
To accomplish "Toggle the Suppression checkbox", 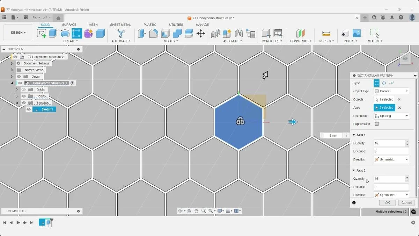I will click(x=377, y=124).
